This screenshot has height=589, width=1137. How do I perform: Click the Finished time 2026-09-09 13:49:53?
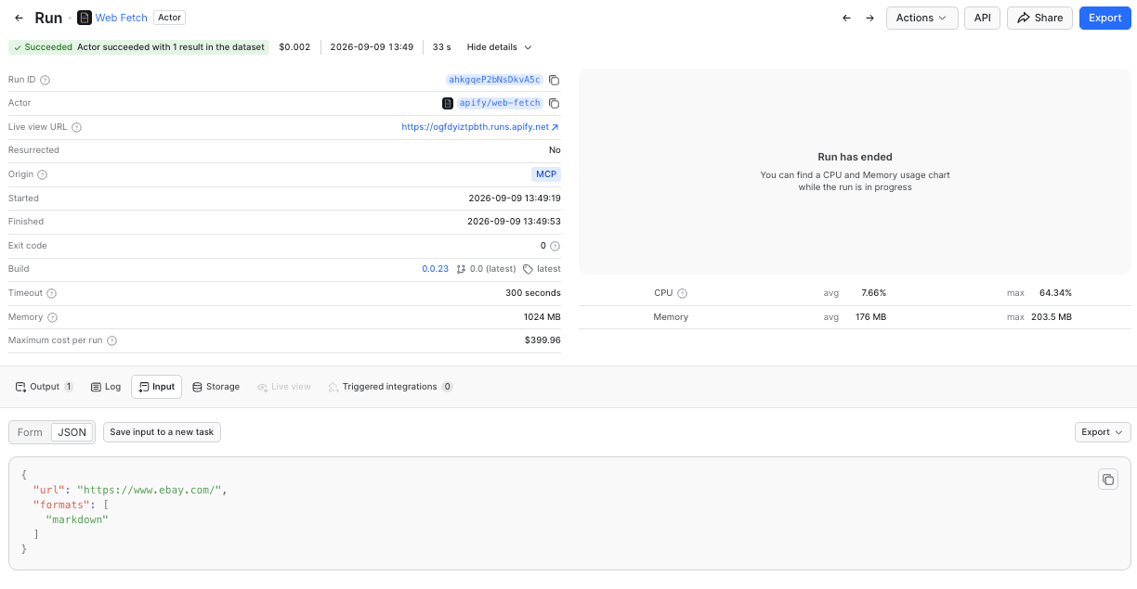515,222
